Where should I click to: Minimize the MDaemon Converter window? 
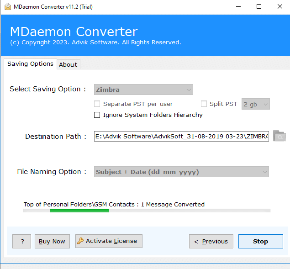[238, 7]
